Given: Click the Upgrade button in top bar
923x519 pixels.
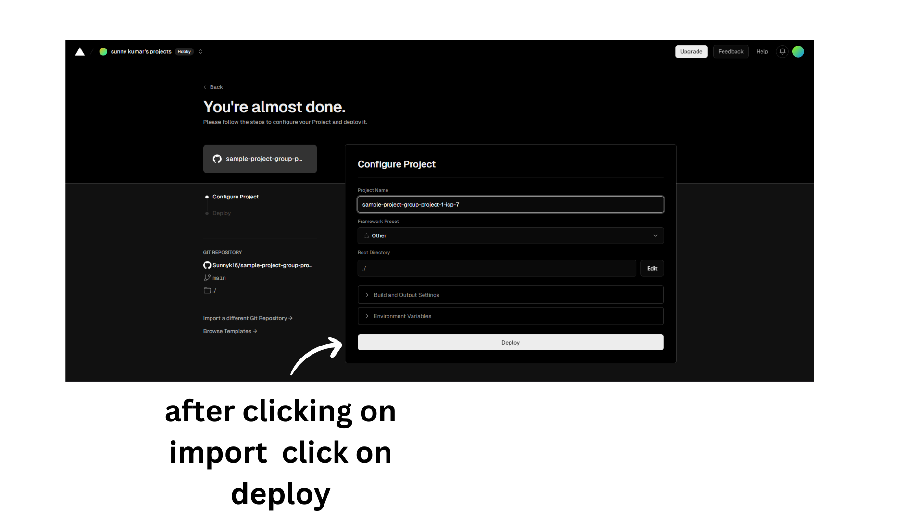Looking at the screenshot, I should click(x=691, y=51).
